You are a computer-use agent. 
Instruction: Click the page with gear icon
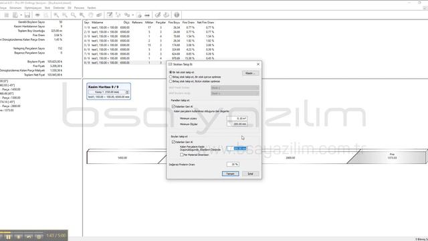(138, 15)
